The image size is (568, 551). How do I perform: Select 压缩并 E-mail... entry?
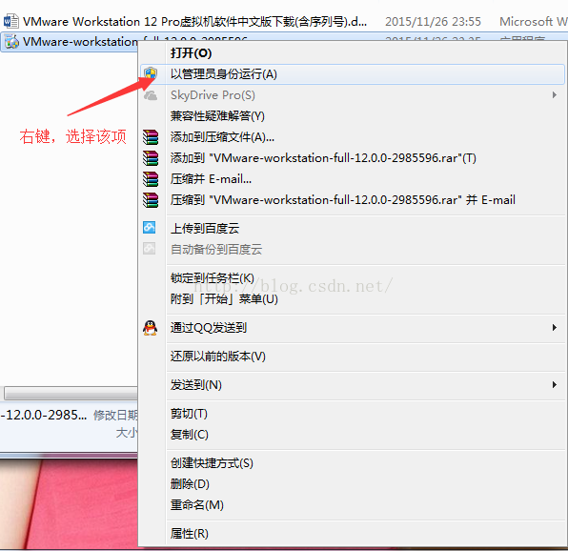(x=352, y=179)
